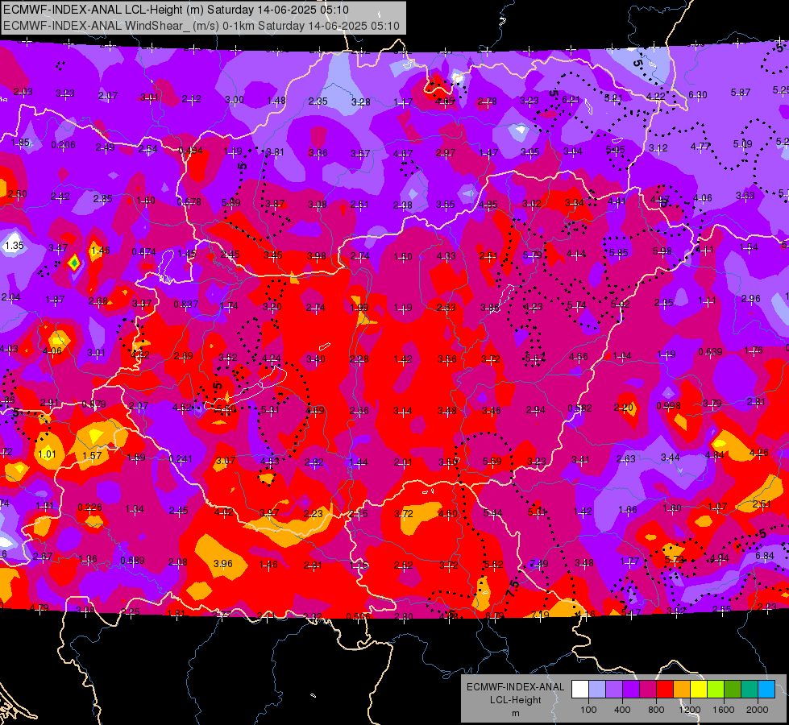Click the wind shear value 0.582
This screenshot has width=789, height=725.
(579, 408)
